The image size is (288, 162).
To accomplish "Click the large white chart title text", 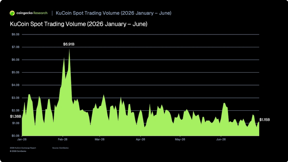I will 79,24.
